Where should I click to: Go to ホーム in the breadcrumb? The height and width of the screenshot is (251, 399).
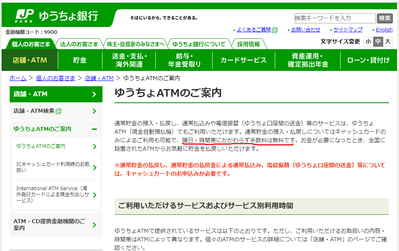[x=18, y=78]
